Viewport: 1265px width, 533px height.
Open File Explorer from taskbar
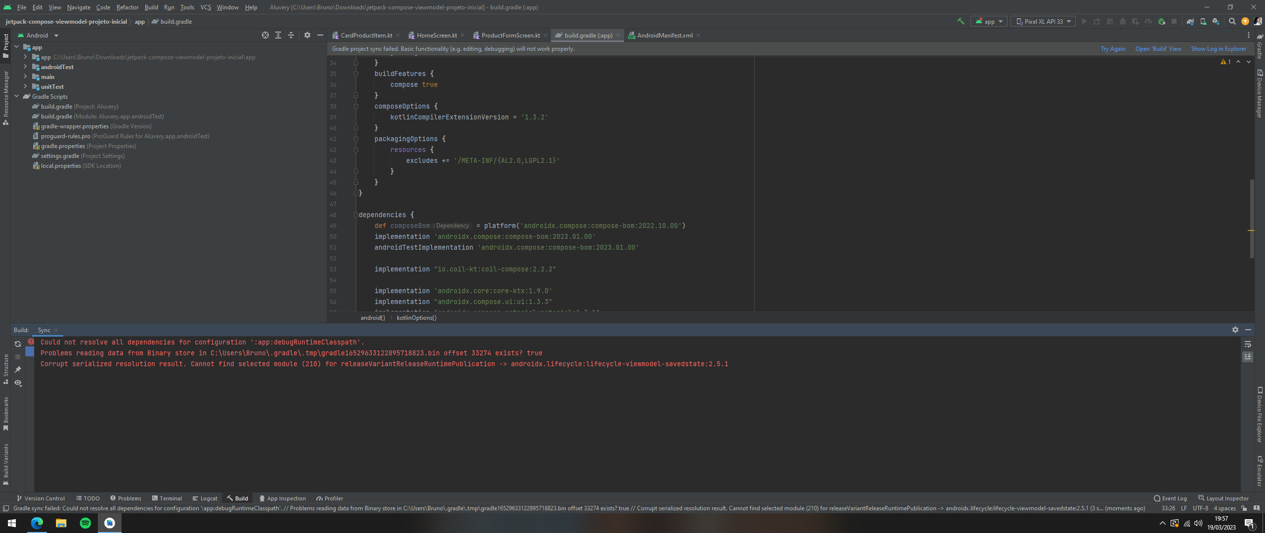coord(61,523)
